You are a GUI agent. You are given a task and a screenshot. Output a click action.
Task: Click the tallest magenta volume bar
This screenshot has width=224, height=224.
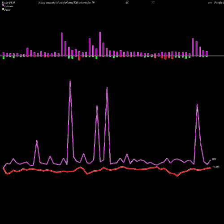pyautogui.click(x=100, y=44)
